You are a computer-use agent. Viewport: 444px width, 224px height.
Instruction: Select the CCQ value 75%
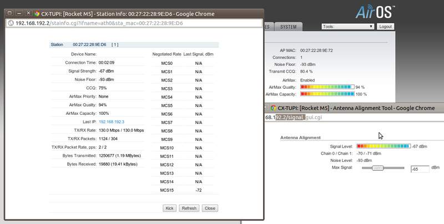click(103, 88)
